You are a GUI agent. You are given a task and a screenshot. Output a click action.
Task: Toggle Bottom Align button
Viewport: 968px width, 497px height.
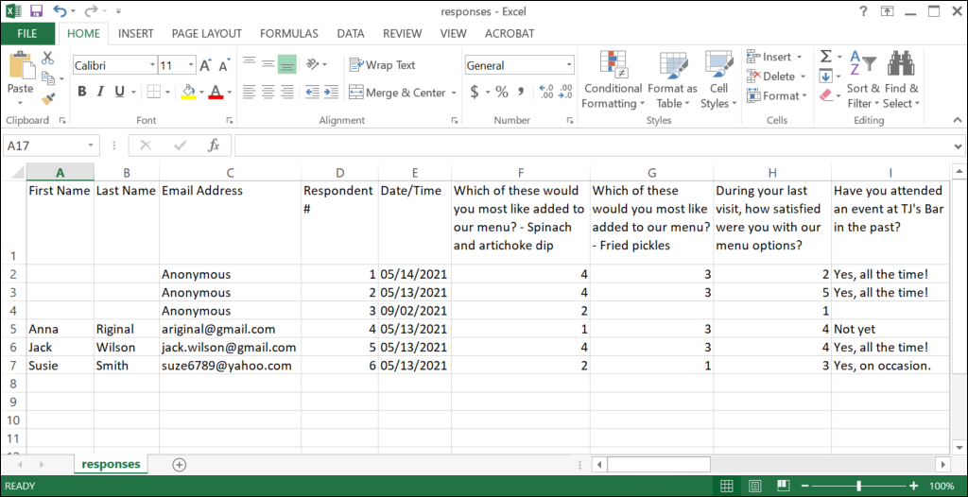287,63
